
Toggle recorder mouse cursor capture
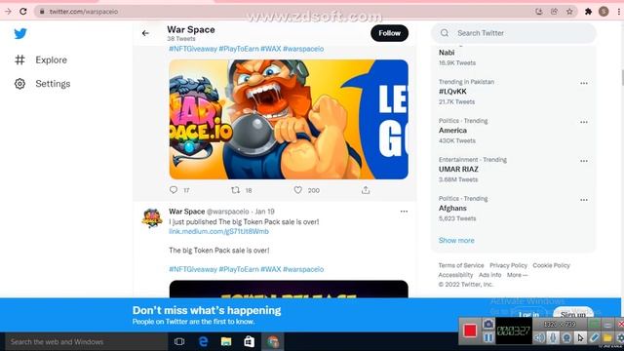coord(580,338)
